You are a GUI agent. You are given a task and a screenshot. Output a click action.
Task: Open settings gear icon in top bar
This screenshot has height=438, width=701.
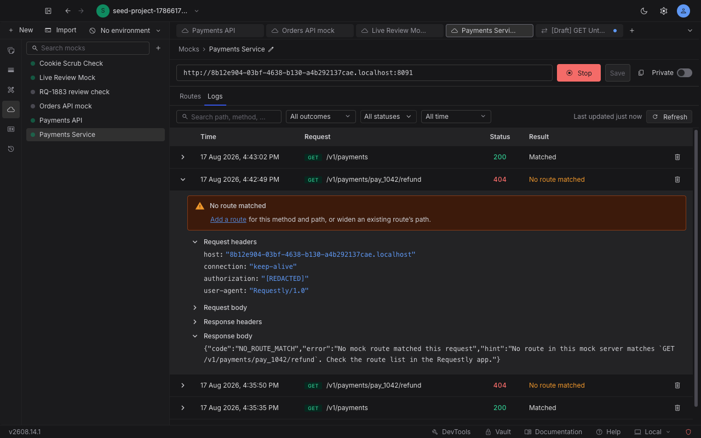point(664,11)
